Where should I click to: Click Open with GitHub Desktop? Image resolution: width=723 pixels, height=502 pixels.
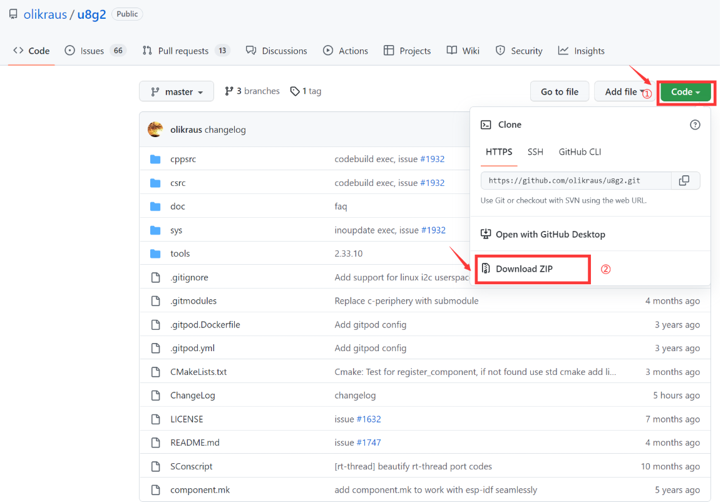pyautogui.click(x=543, y=234)
